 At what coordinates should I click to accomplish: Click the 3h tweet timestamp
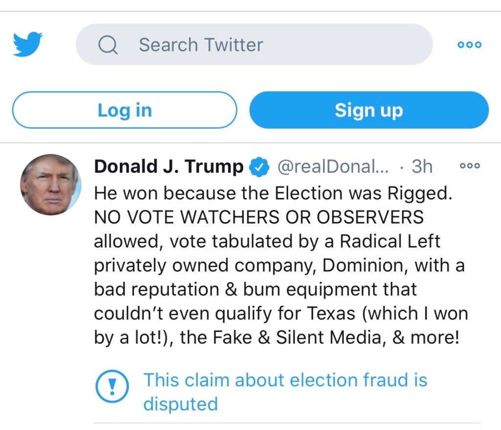[x=422, y=167]
